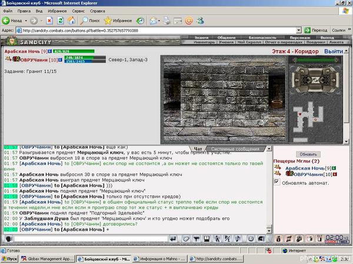Open the Home page icon

(72, 21)
